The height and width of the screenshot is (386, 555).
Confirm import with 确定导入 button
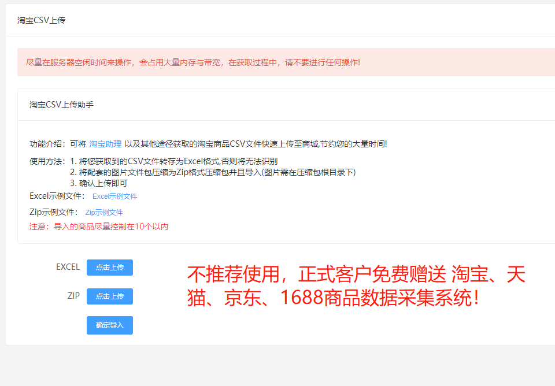click(x=110, y=325)
